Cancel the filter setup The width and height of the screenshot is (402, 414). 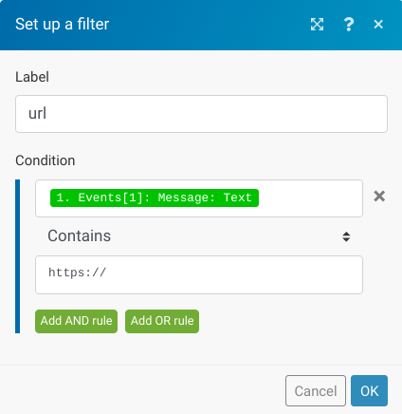click(316, 391)
